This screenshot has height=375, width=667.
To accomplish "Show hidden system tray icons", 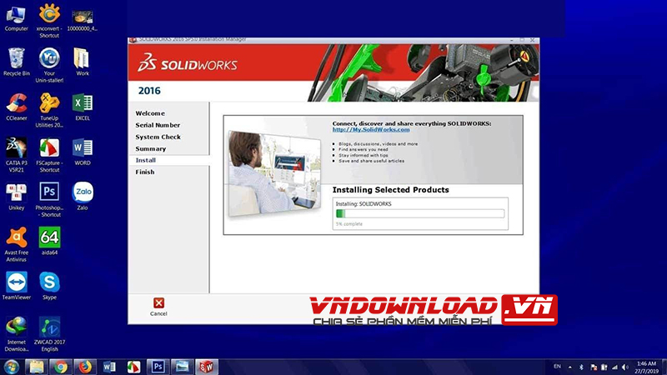I will (570, 367).
